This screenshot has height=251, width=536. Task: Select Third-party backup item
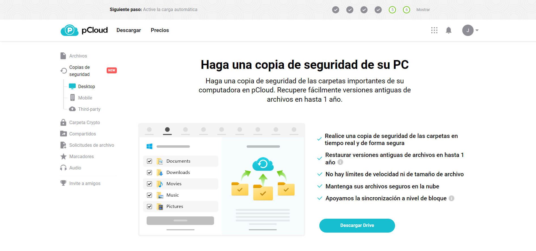click(x=89, y=109)
